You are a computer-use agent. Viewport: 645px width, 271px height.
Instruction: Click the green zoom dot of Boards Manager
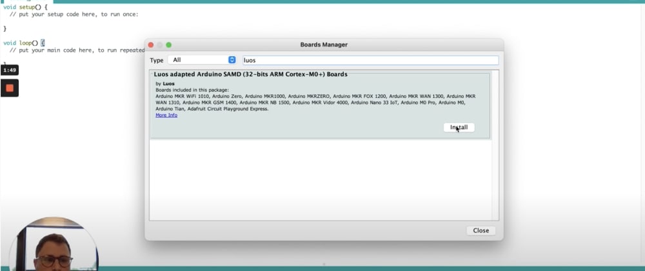168,45
